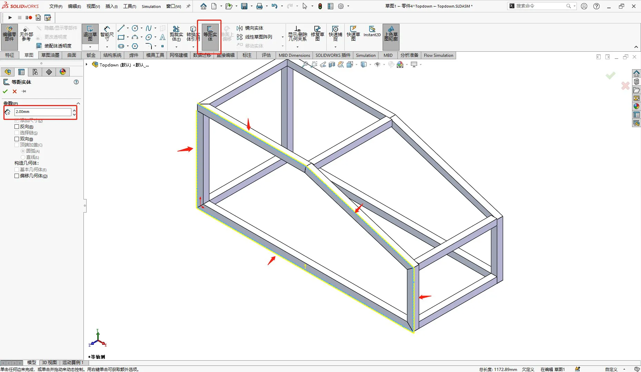Image resolution: width=641 pixels, height=372 pixels.
Task: Increase offset distance with up spinner arrow
Action: click(x=74, y=110)
